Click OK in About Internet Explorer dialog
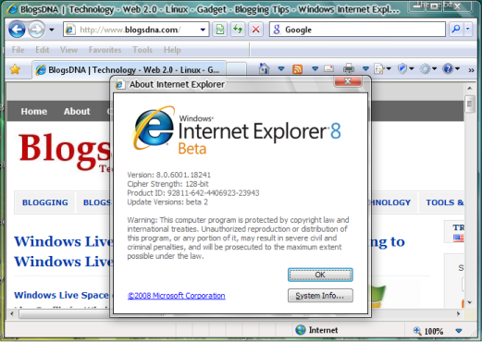Image resolution: width=482 pixels, height=342 pixels. 320,275
